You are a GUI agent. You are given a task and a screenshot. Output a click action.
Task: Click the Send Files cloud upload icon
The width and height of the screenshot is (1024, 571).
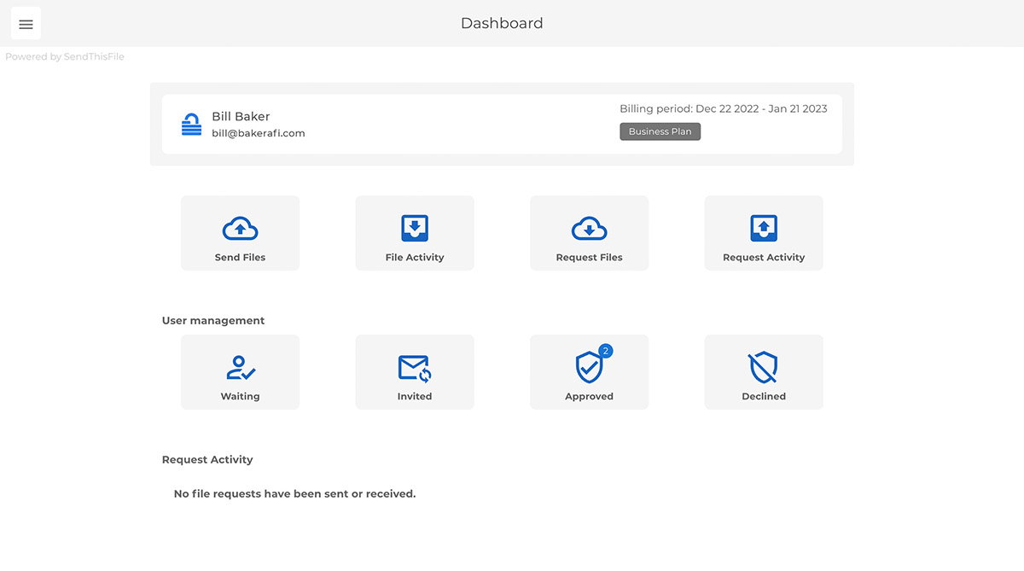[x=240, y=229]
